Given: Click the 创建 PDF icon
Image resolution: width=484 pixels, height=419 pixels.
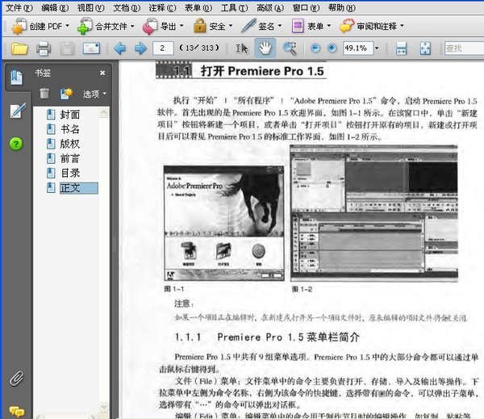Looking at the screenshot, I should click(x=19, y=27).
